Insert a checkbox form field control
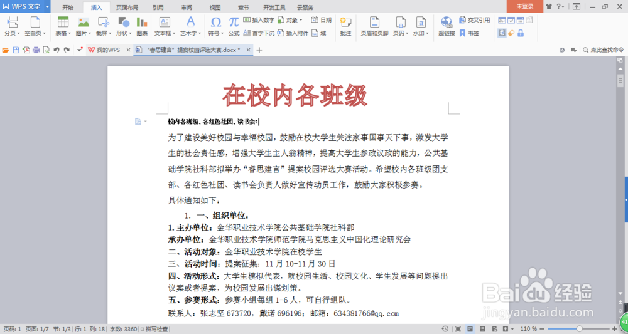Viewport: 628px width, 334px height. [511, 20]
